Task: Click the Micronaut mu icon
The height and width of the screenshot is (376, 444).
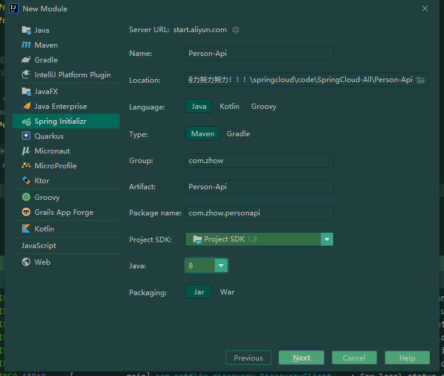Action: click(x=26, y=151)
